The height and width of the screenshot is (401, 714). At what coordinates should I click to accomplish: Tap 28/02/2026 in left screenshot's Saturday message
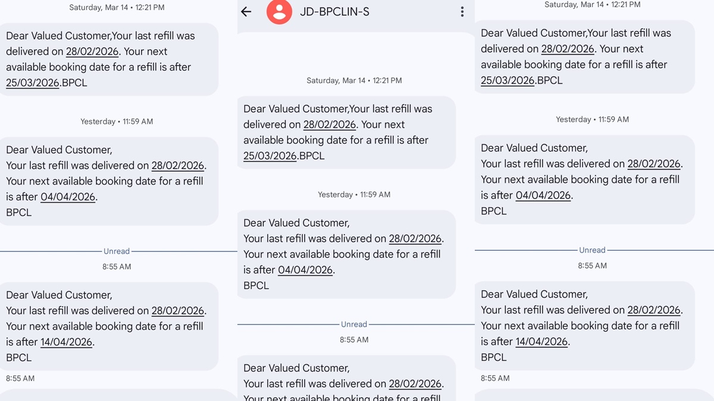tap(92, 52)
